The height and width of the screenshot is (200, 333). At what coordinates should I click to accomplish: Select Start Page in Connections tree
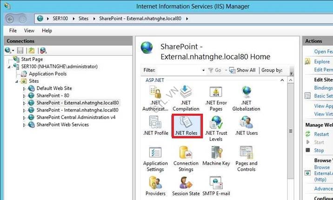[x=32, y=59]
